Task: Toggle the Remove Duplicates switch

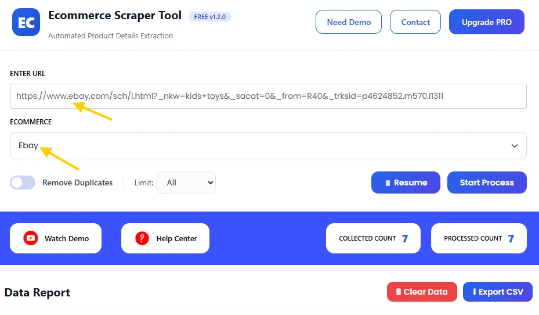Action: (x=23, y=182)
